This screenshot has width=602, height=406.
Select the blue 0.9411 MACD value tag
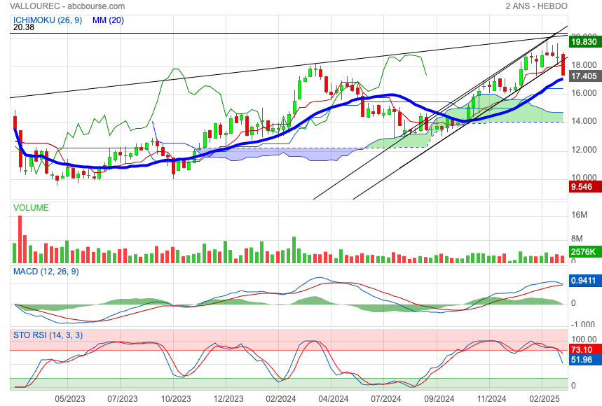(584, 280)
